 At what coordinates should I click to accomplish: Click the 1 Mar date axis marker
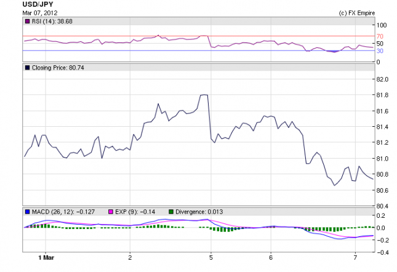tap(42, 256)
